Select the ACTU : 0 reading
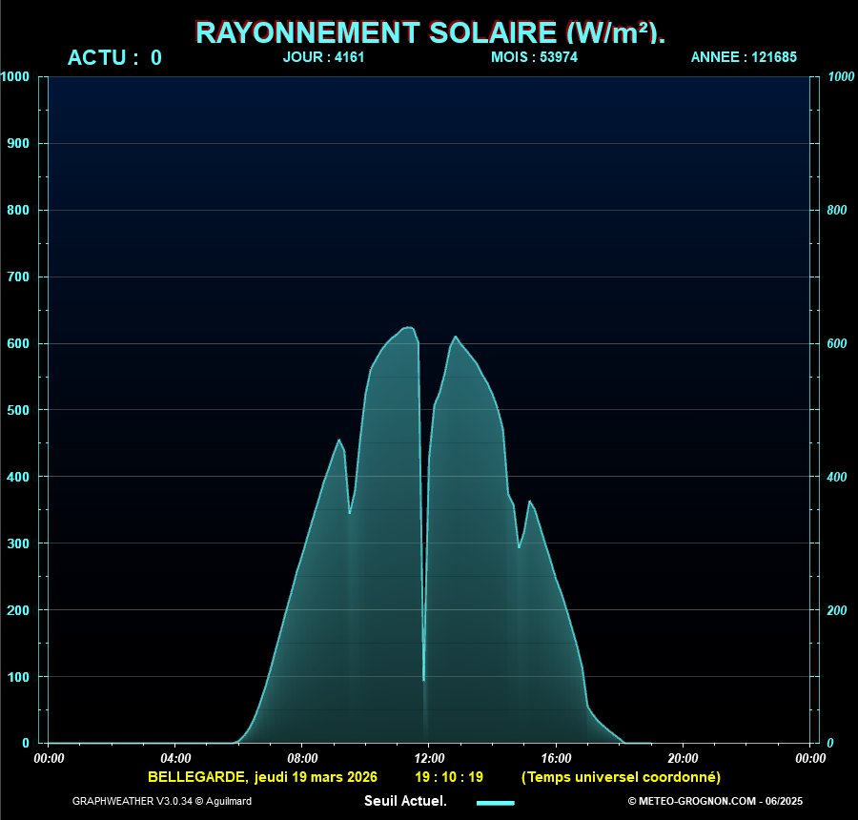 pyautogui.click(x=113, y=57)
